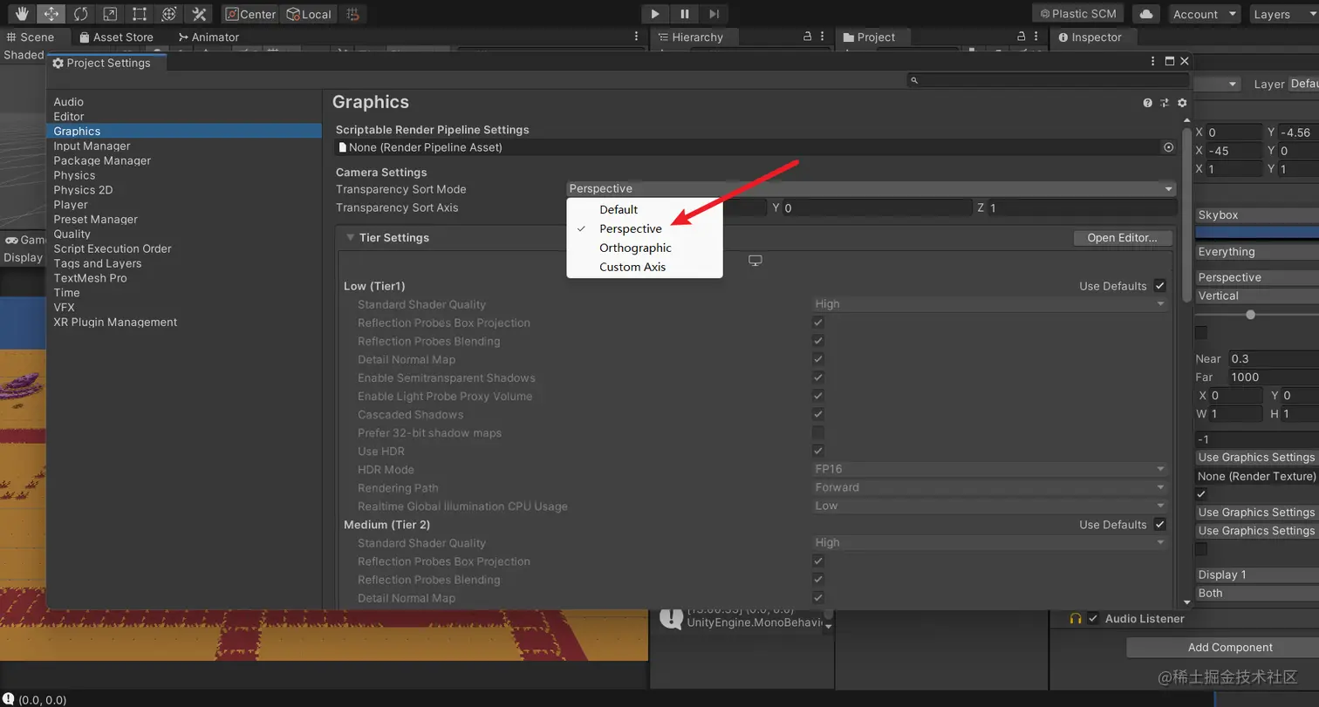This screenshot has height=707, width=1319.
Task: Open Graphics help documentation icon
Action: (1148, 103)
